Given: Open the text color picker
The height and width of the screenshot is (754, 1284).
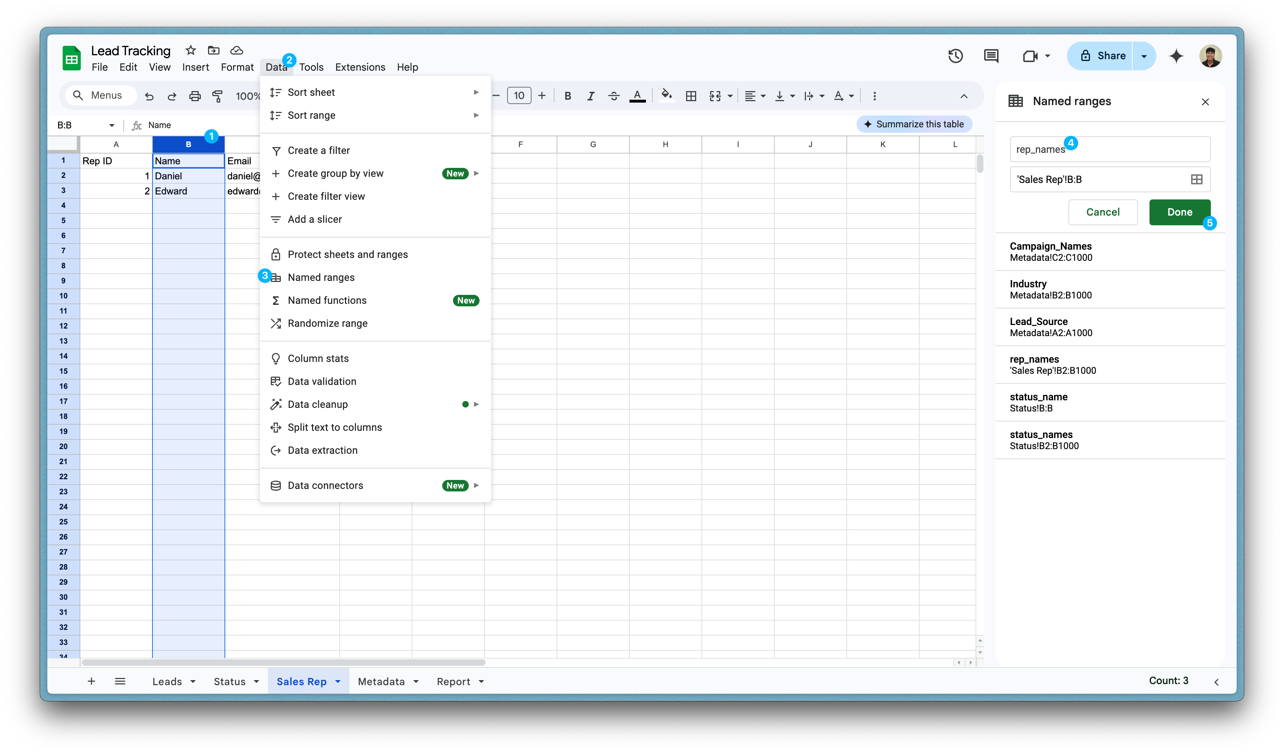Looking at the screenshot, I should 637,96.
